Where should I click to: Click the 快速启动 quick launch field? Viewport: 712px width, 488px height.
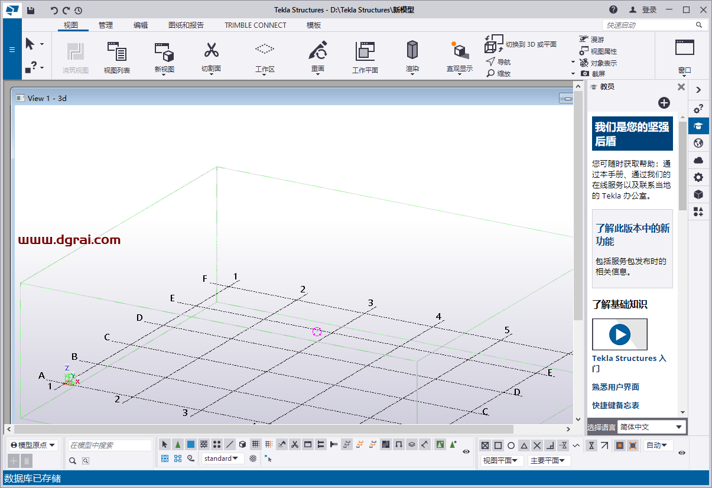(655, 25)
